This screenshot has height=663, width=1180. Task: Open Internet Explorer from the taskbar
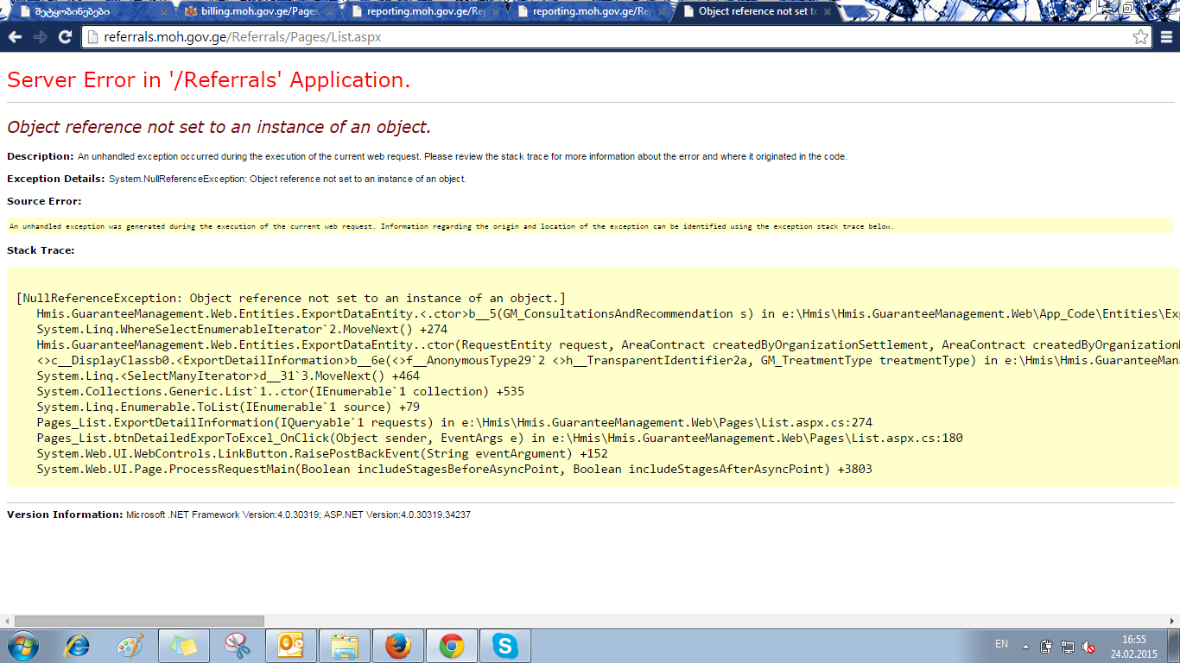pos(78,646)
